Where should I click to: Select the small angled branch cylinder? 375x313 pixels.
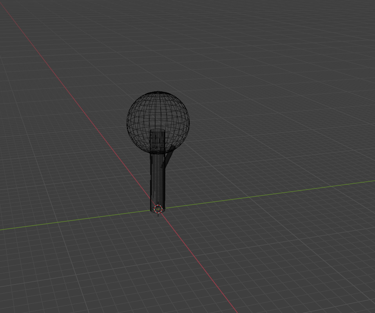point(169,156)
